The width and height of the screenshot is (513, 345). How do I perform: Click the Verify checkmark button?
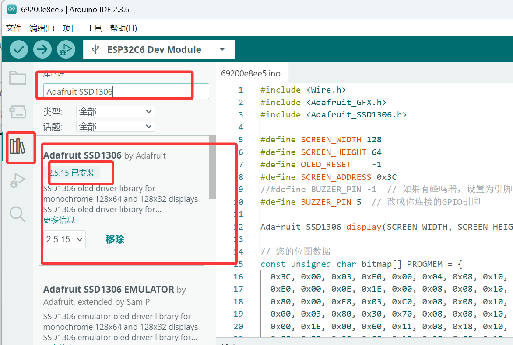coord(19,49)
